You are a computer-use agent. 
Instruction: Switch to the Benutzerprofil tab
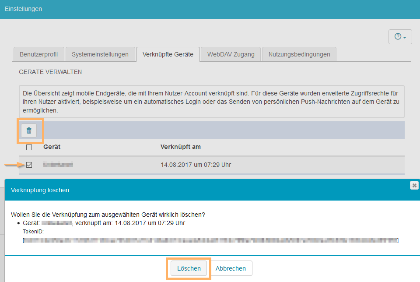click(x=39, y=54)
